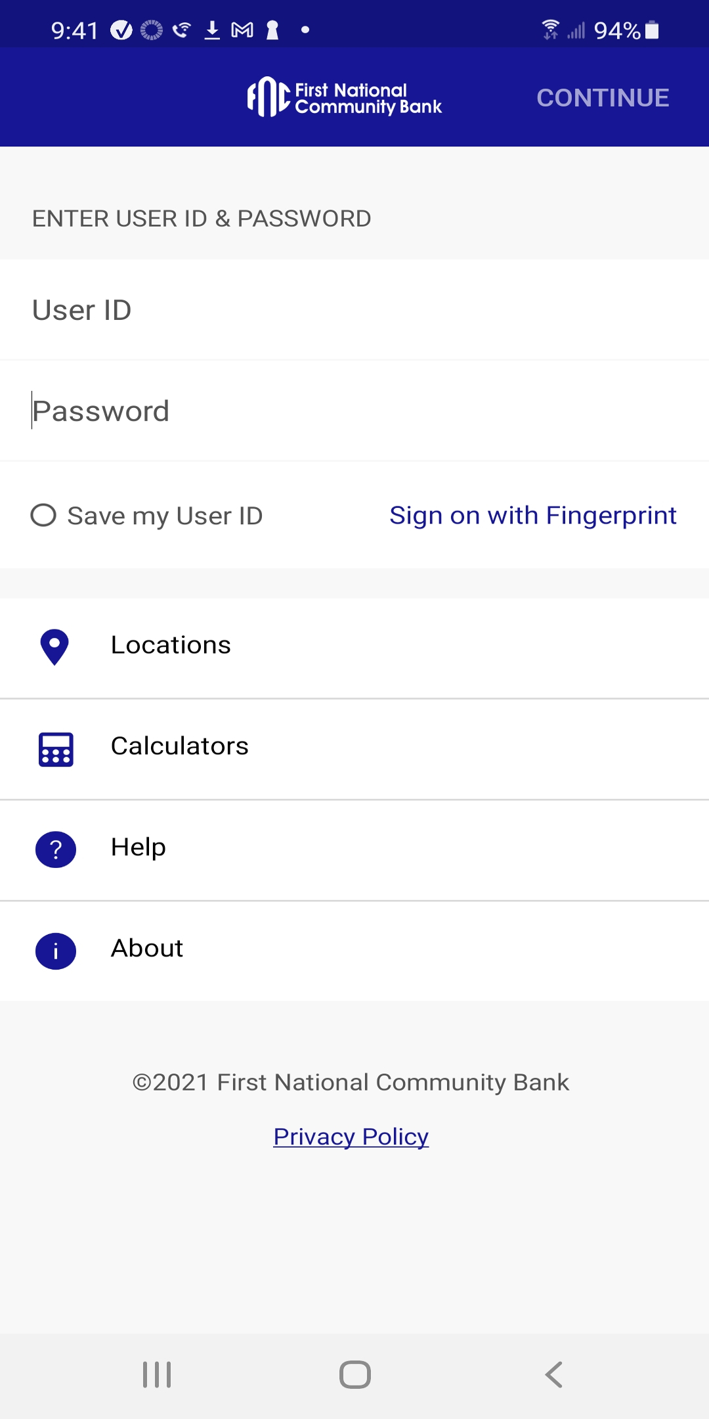Open recent apps from the navigation bar

pos(157,1374)
